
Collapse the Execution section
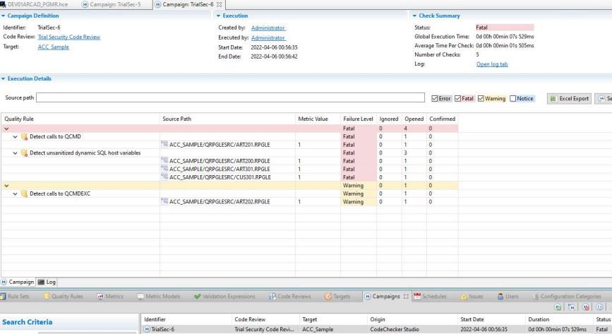coord(219,16)
